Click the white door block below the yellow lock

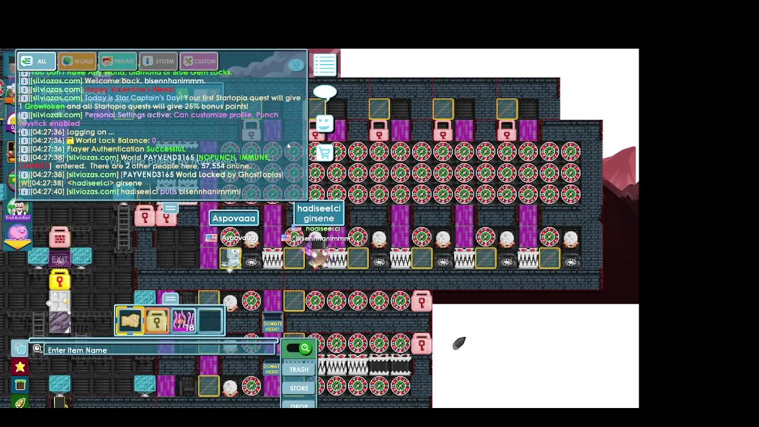(59, 302)
